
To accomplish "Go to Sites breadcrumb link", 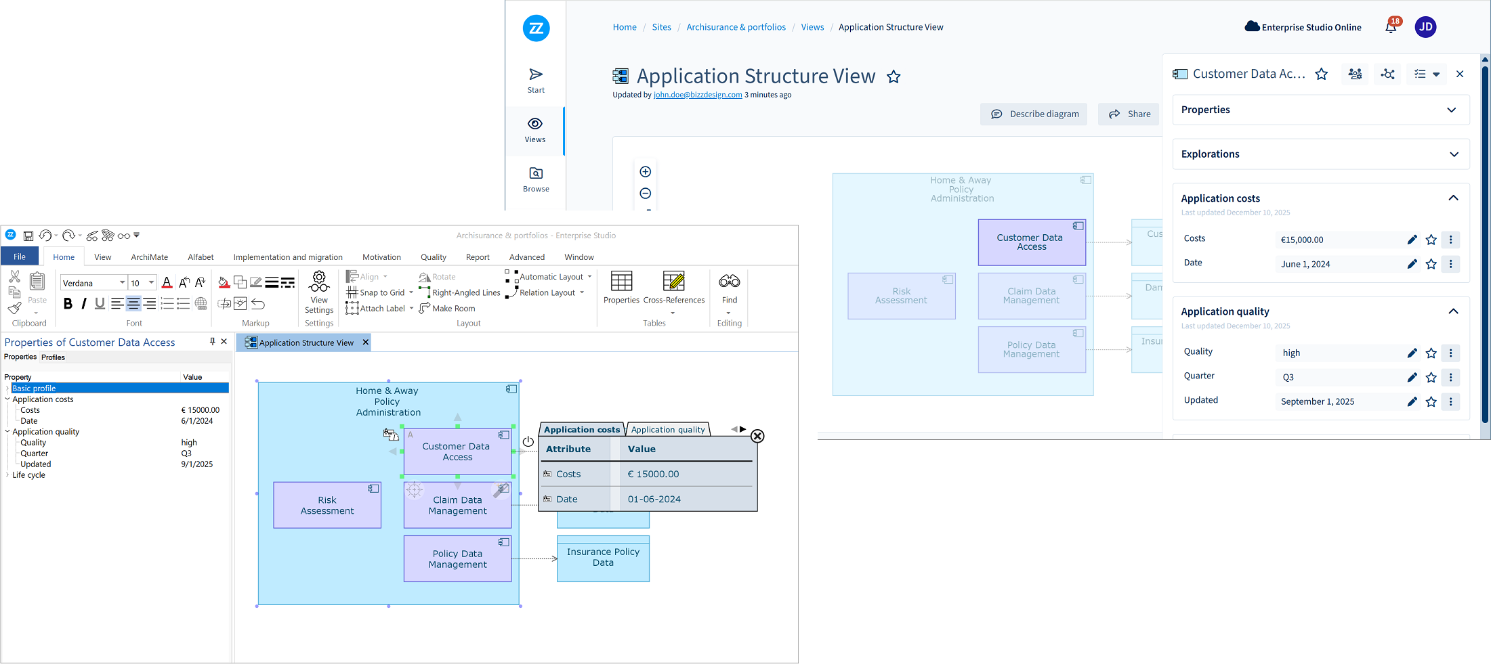I will tap(661, 27).
